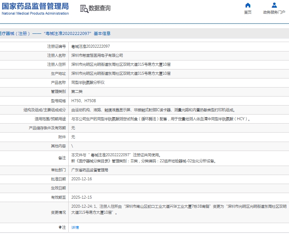Select the registration number 粤械注准20202222097 value

pos(90,46)
